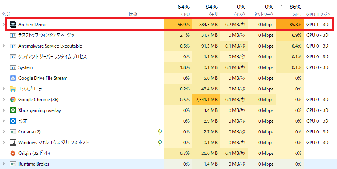Image resolution: width=337 pixels, height=169 pixels.
Task: Expand the エクスプローラー process group
Action: [x=3, y=89]
